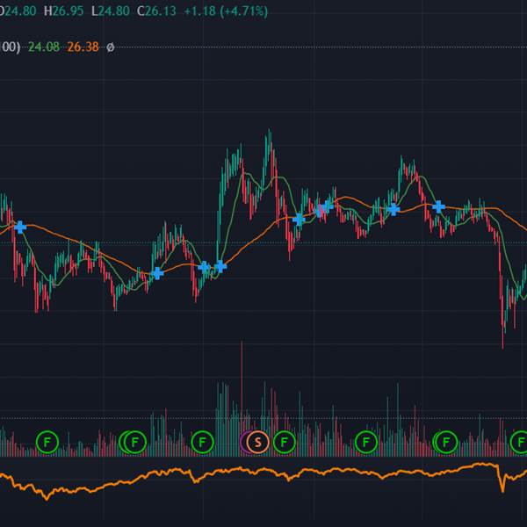Select the high price H26.95
The image size is (527, 527).
(64, 11)
